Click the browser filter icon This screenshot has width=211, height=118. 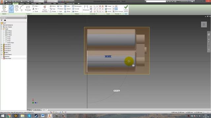(2, 20)
